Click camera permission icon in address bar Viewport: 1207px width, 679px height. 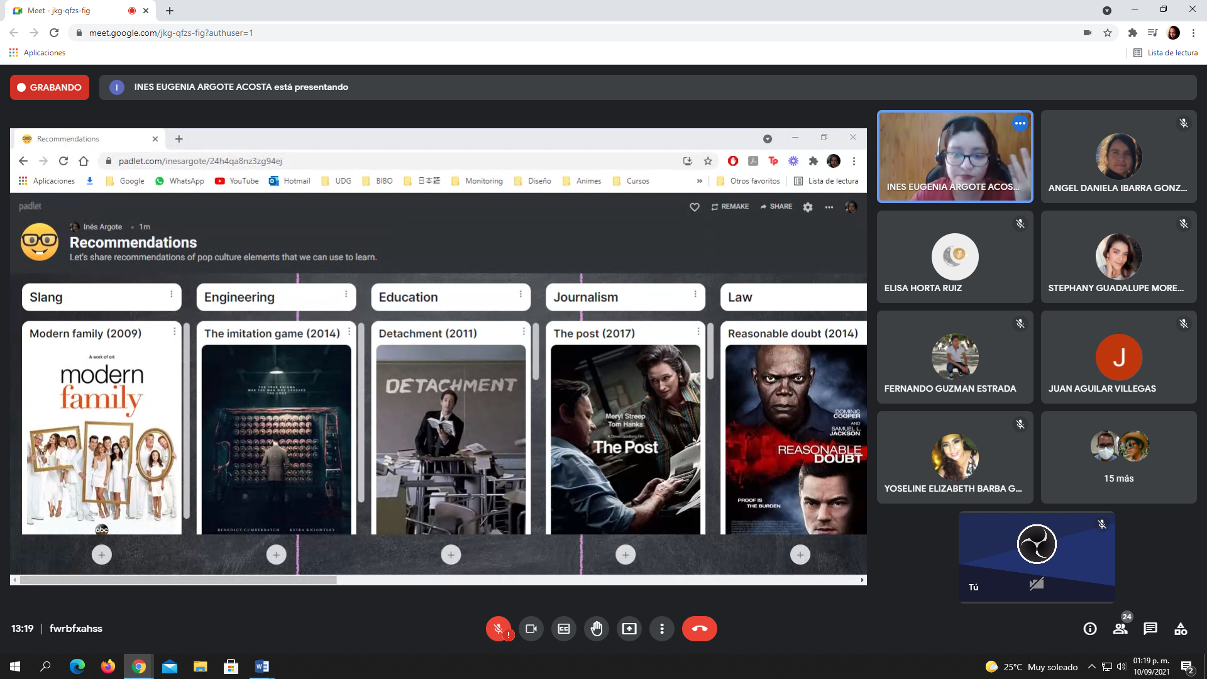point(1088,33)
